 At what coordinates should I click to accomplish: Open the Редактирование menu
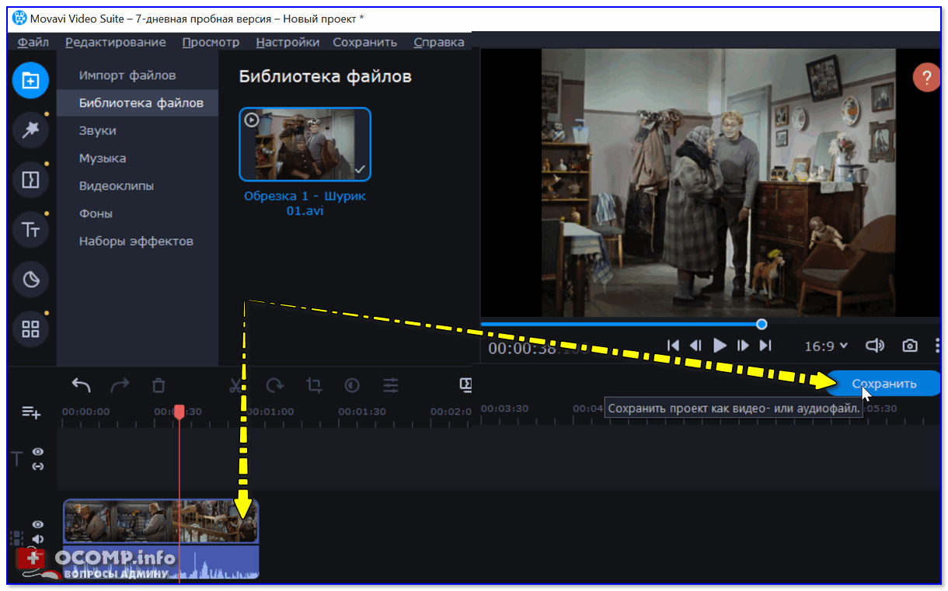click(116, 42)
